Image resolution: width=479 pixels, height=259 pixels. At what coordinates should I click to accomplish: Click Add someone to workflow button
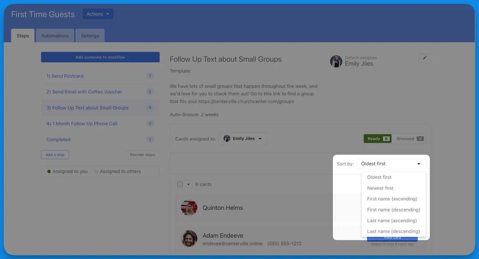coord(100,57)
